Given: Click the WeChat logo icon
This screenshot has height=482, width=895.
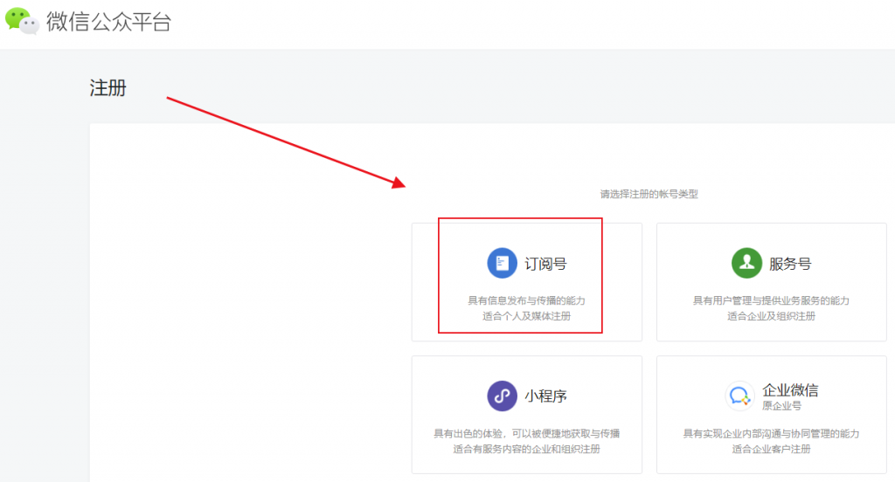Looking at the screenshot, I should coord(22,21).
